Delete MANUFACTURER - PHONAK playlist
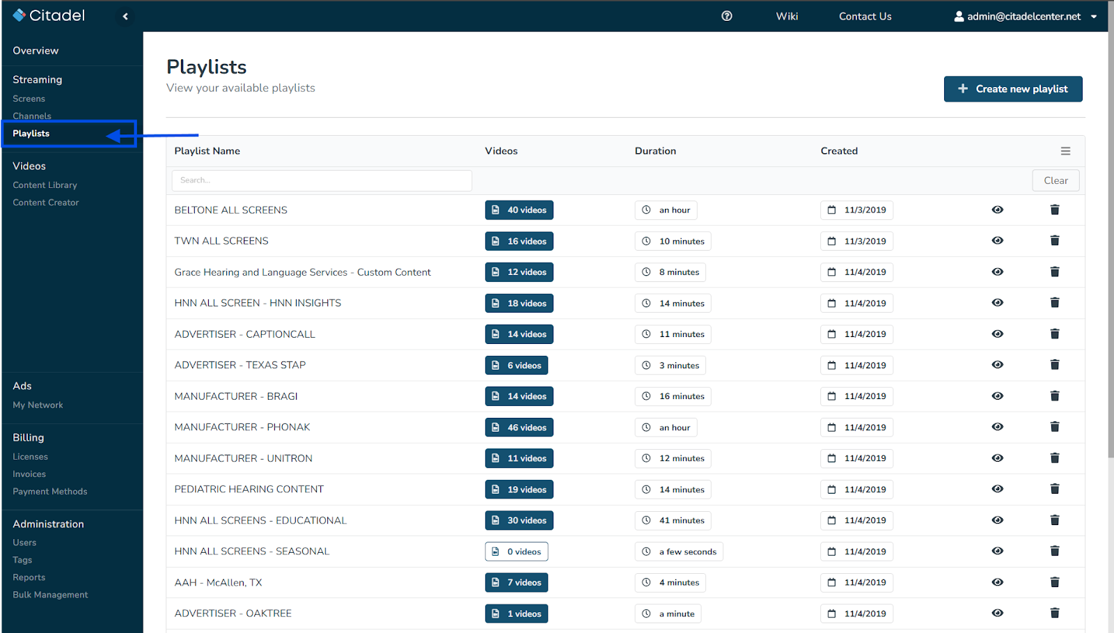 (1055, 427)
